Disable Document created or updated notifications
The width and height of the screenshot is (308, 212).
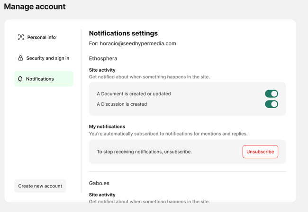(271, 93)
